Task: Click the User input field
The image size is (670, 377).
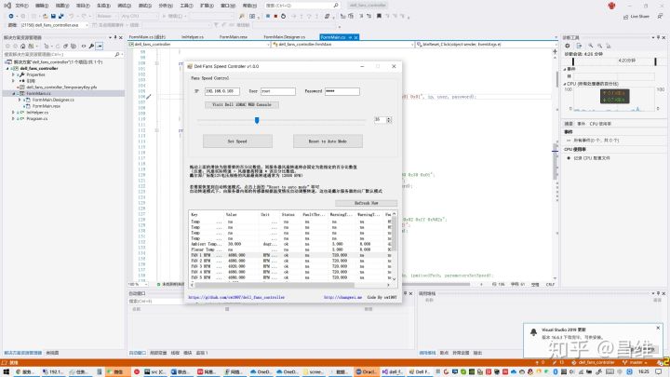Action: (277, 91)
